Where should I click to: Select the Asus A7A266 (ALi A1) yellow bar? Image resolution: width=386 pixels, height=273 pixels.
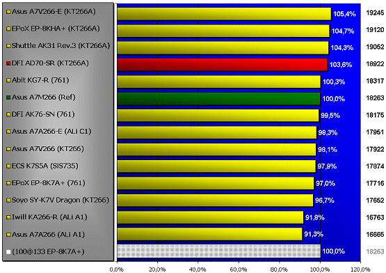[x=210, y=234]
